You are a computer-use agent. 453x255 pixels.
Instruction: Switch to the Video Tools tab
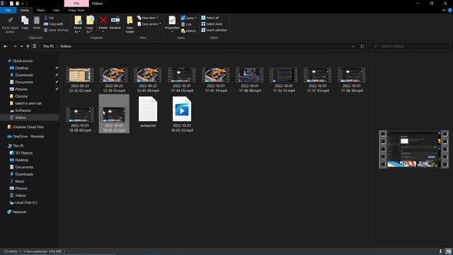pos(76,10)
